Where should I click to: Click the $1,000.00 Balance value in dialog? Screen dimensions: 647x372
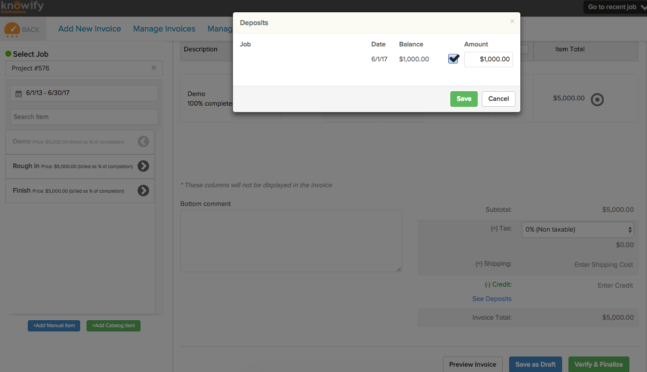coord(414,59)
